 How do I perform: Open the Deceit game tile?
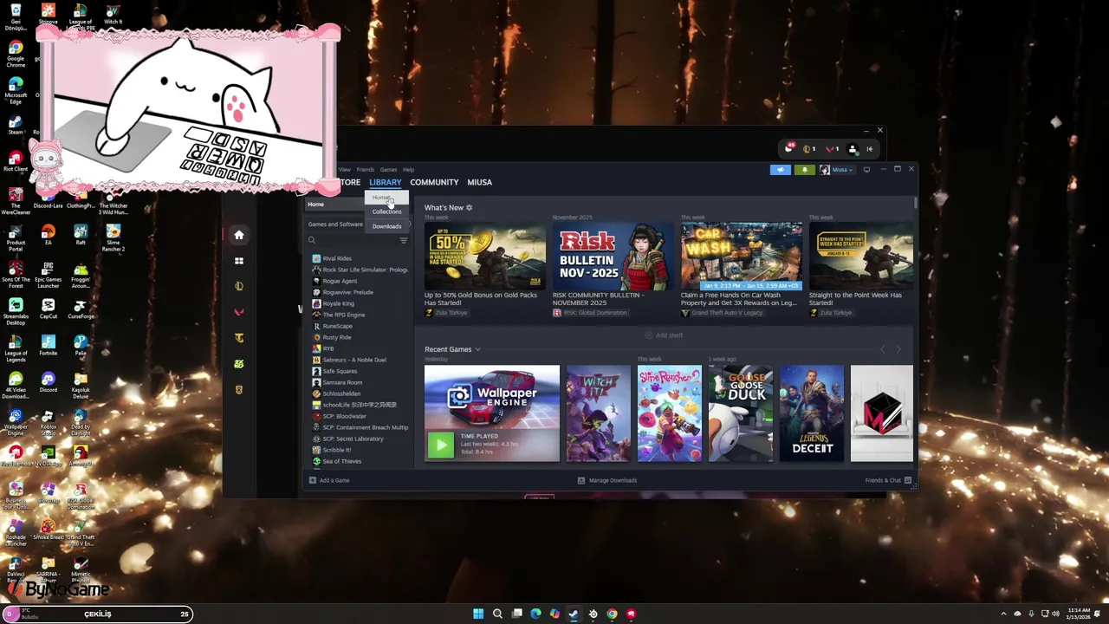point(812,413)
